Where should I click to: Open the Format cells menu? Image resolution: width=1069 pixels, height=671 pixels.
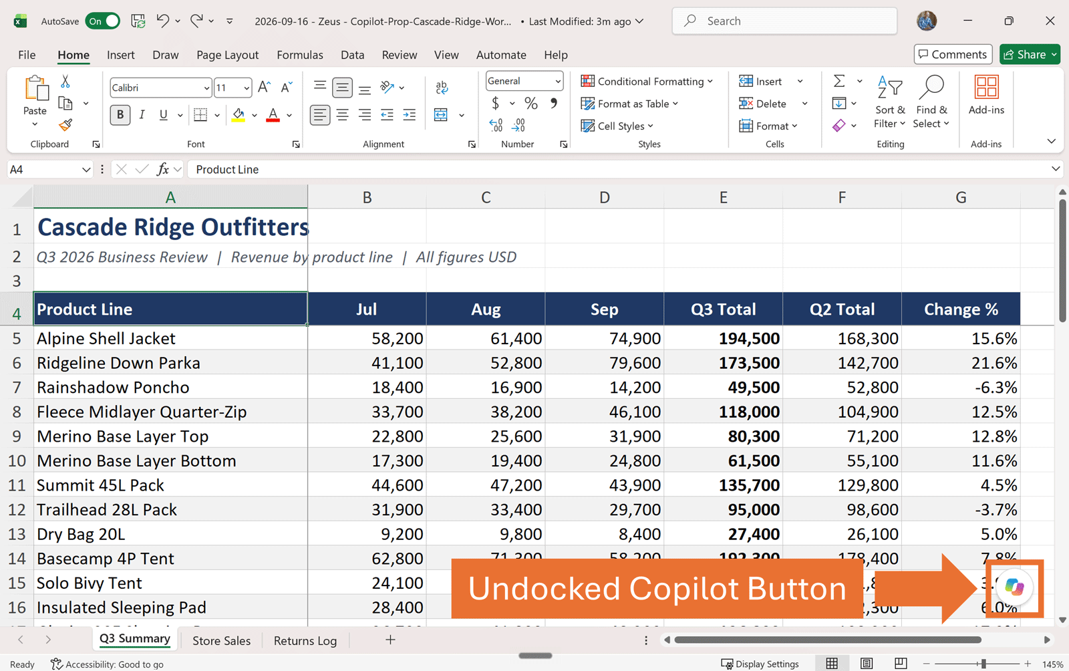(768, 126)
